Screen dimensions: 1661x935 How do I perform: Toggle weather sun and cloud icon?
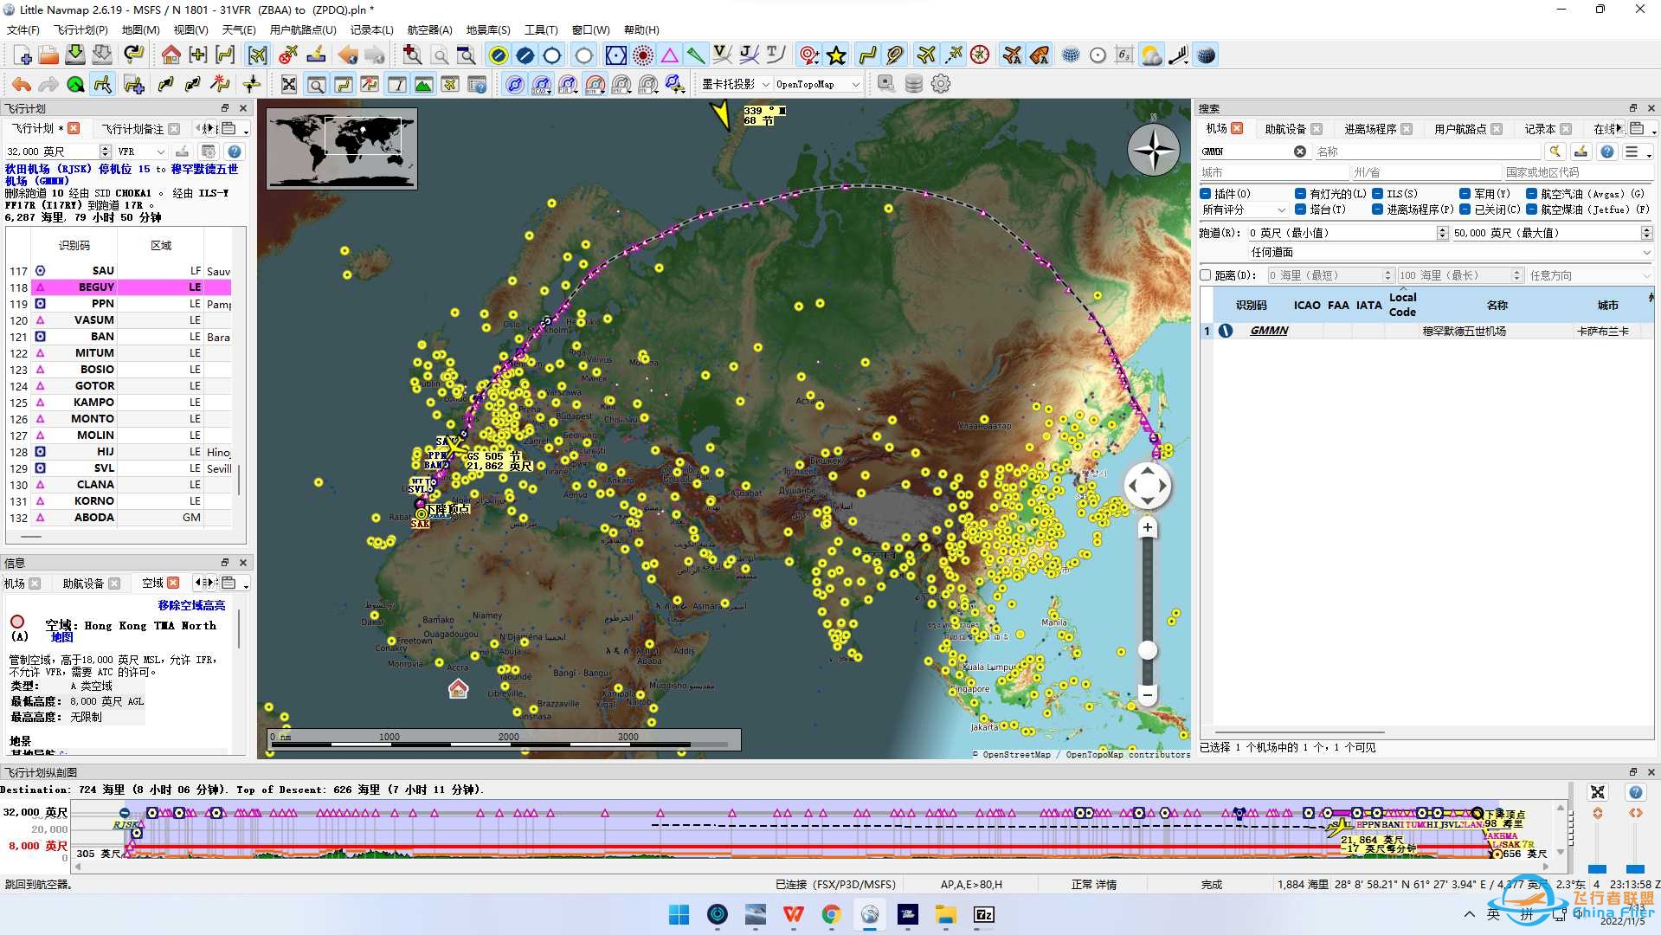[1151, 55]
